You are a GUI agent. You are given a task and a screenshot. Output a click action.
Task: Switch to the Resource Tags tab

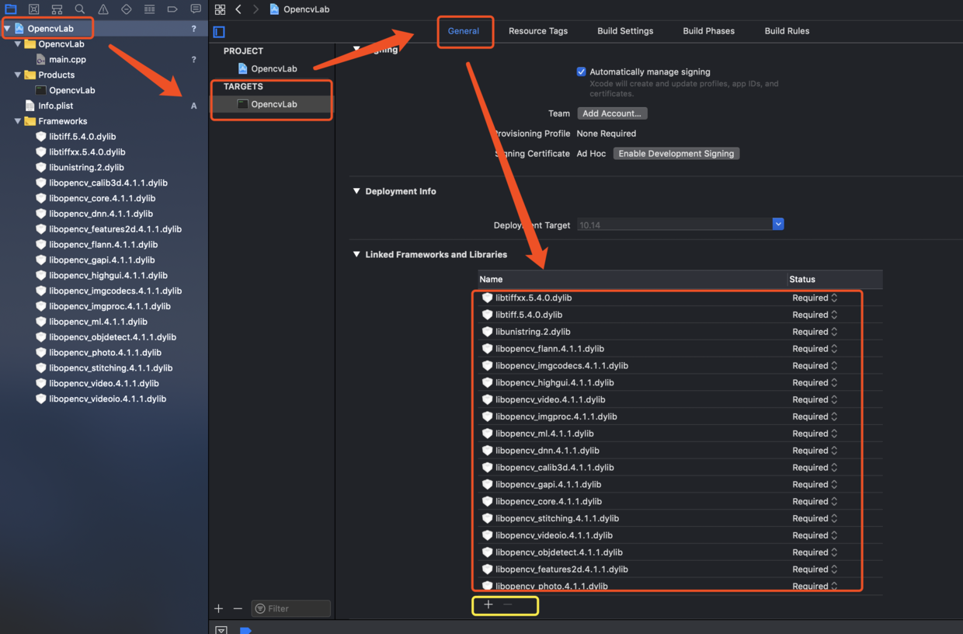(x=538, y=31)
